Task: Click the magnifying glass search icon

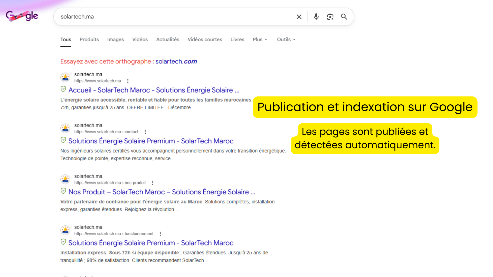Action: 344,17
